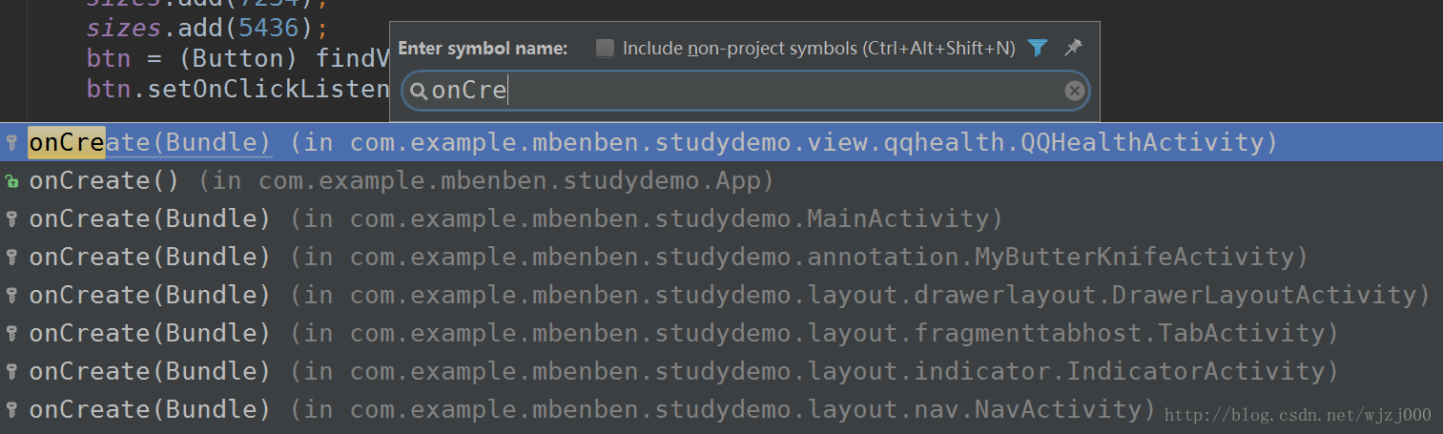The width and height of the screenshot is (1443, 434).
Task: Enable Include non-project symbols checkbox
Action: (x=605, y=48)
